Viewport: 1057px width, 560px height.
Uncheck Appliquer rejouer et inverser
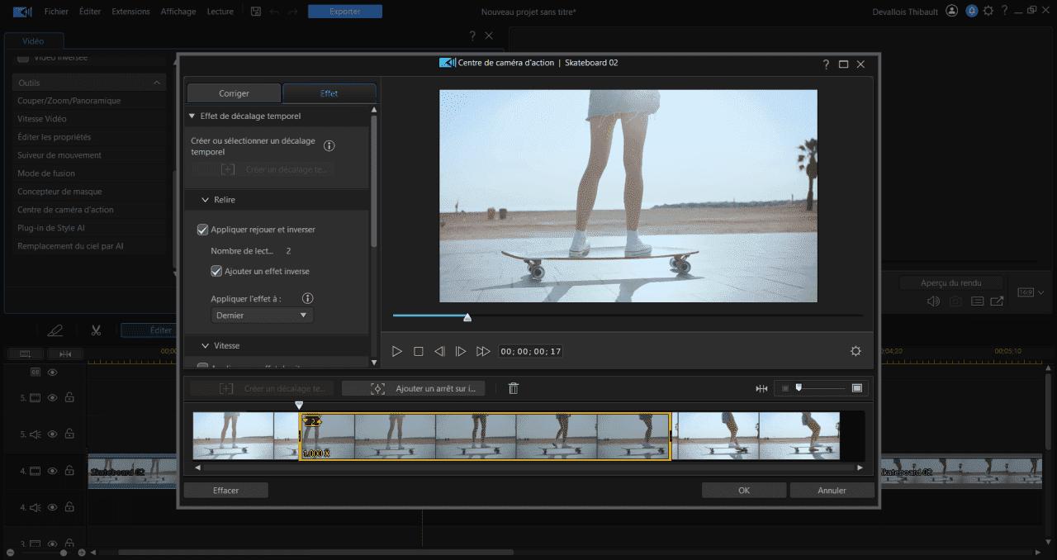coord(201,229)
